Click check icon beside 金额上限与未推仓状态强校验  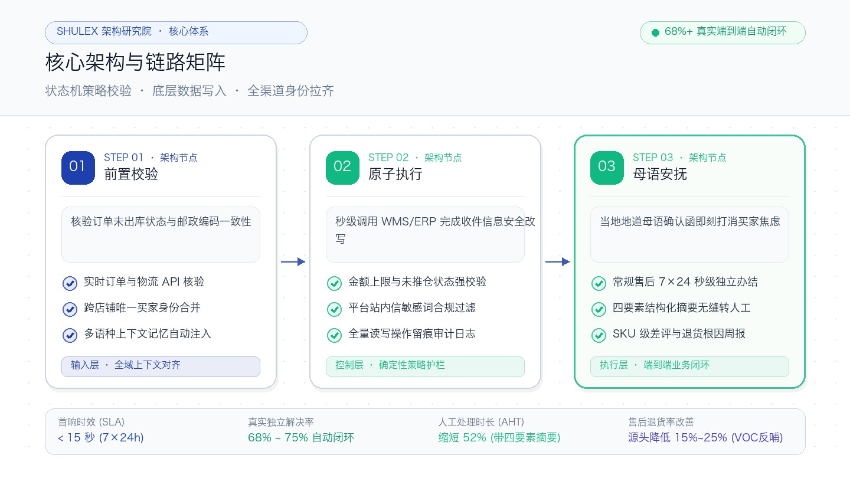point(334,283)
